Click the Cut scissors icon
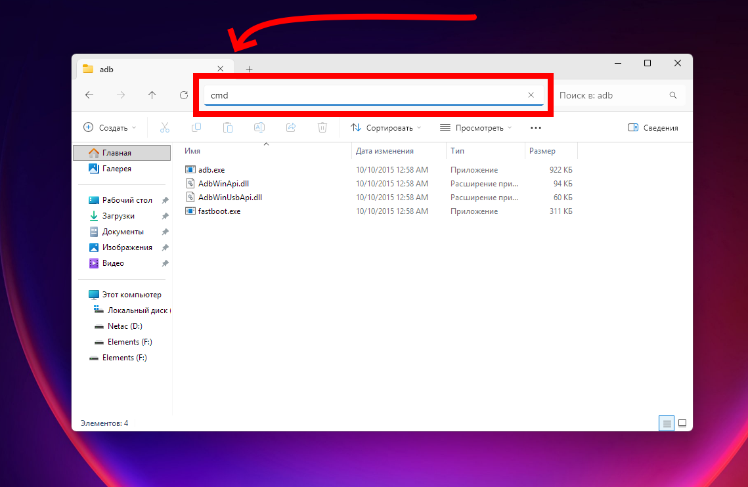The image size is (748, 487). pos(165,128)
